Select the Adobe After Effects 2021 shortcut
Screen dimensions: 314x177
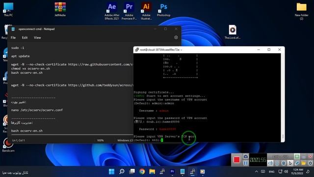pos(112,11)
